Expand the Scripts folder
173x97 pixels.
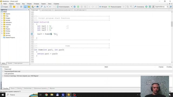[2, 33]
